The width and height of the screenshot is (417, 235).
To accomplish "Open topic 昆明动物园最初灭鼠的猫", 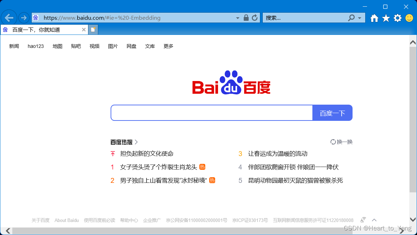I will point(295,180).
